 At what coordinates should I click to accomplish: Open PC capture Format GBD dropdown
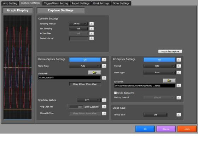159,66
